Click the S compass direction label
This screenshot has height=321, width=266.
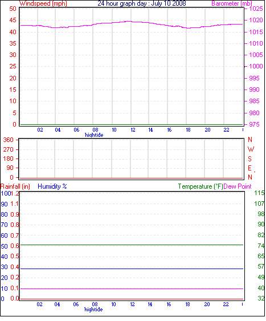(249, 159)
